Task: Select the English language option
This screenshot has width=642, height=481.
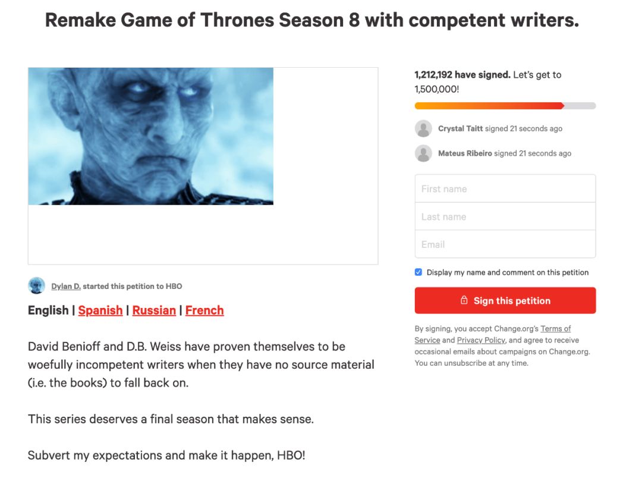Action: tap(48, 310)
